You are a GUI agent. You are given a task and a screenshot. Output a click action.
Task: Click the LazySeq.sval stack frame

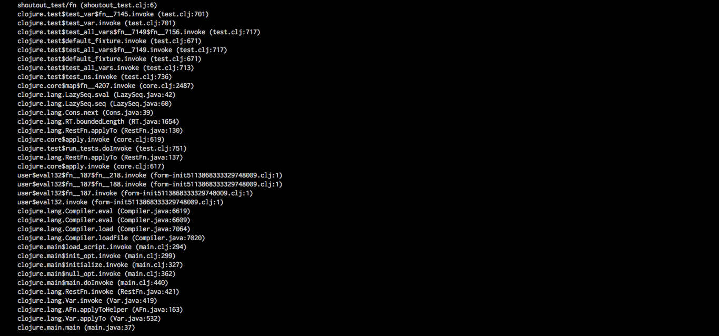click(96, 95)
